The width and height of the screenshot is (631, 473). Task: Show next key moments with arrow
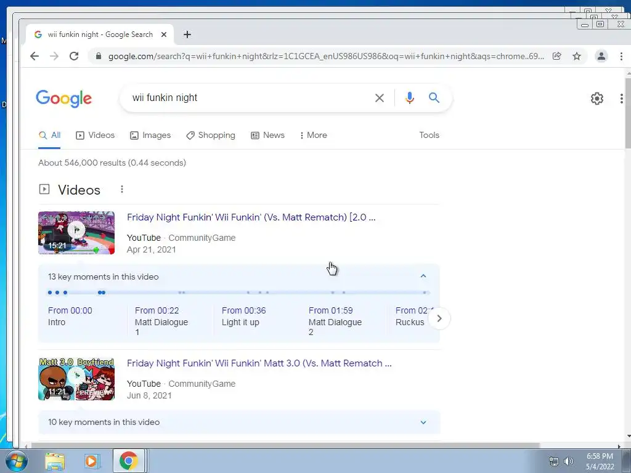[439, 318]
